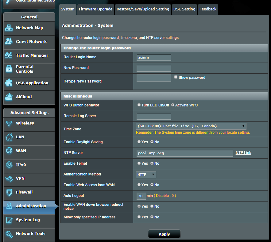The height and width of the screenshot is (242, 271).
Task: Open WAN settings page
Action: coord(29,152)
